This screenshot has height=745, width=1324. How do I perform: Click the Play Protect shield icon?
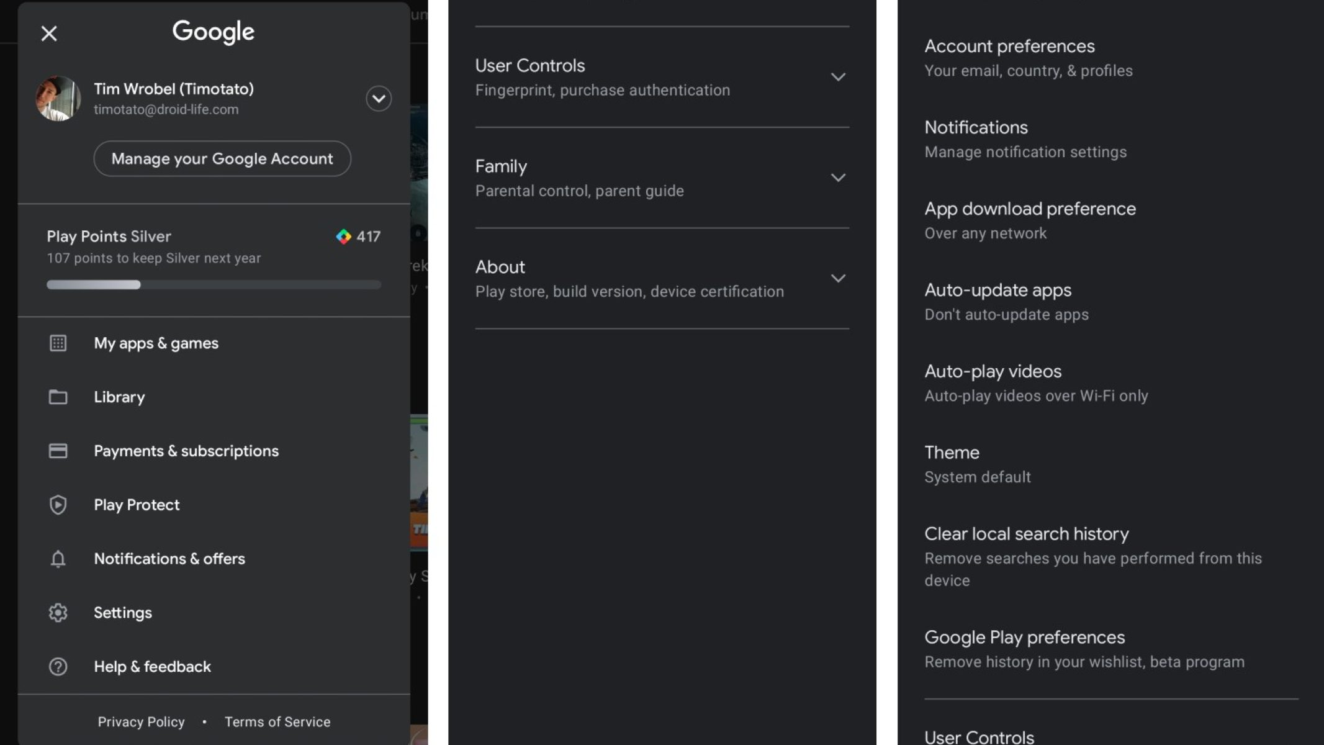[x=58, y=505]
